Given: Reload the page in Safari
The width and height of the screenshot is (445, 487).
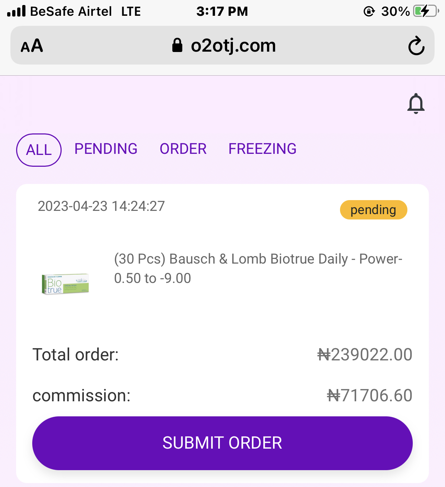Looking at the screenshot, I should click(x=416, y=46).
